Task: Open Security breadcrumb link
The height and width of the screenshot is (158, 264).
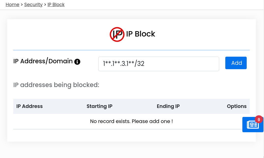Action: pos(33,5)
